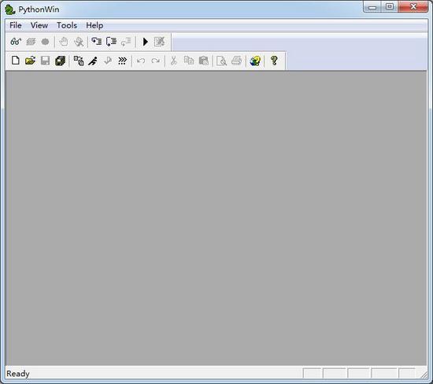Open the Tools menu
Image resolution: width=433 pixels, height=384 pixels.
pos(67,25)
